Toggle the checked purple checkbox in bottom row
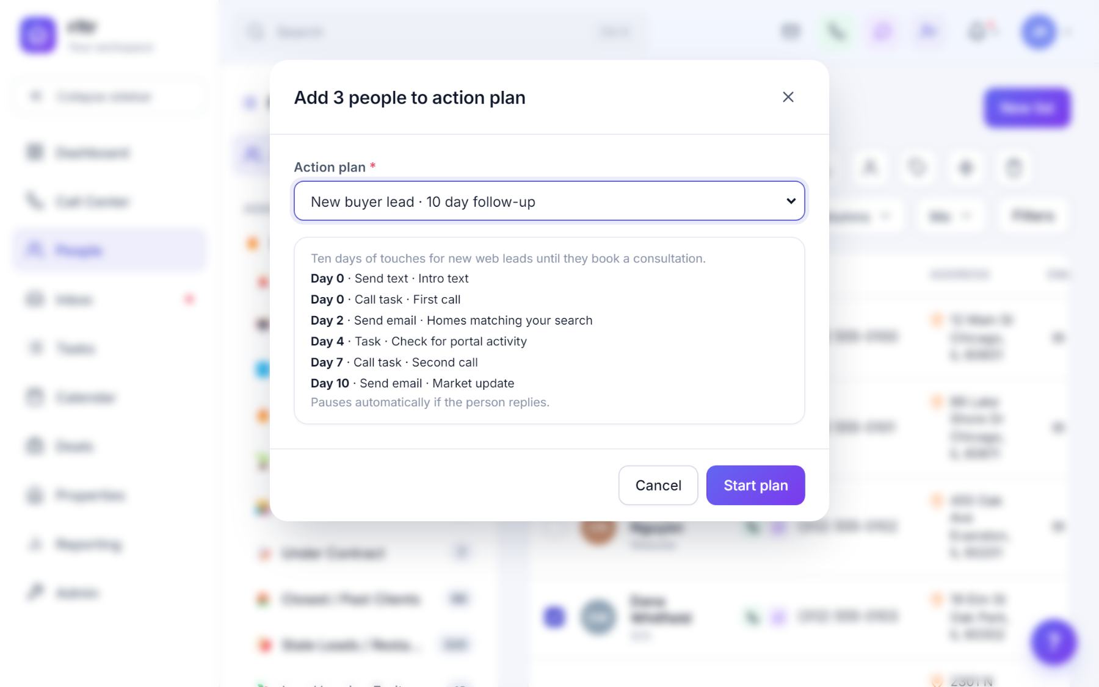1099x687 pixels. (x=554, y=617)
